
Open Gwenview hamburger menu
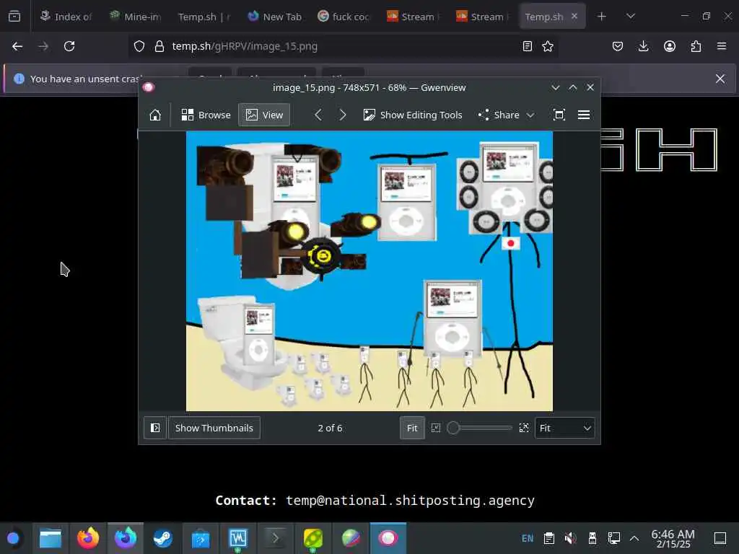coord(583,115)
